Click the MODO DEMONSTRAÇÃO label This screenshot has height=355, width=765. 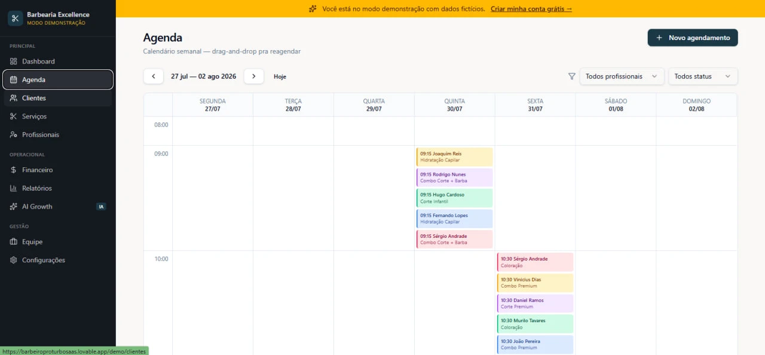point(56,23)
